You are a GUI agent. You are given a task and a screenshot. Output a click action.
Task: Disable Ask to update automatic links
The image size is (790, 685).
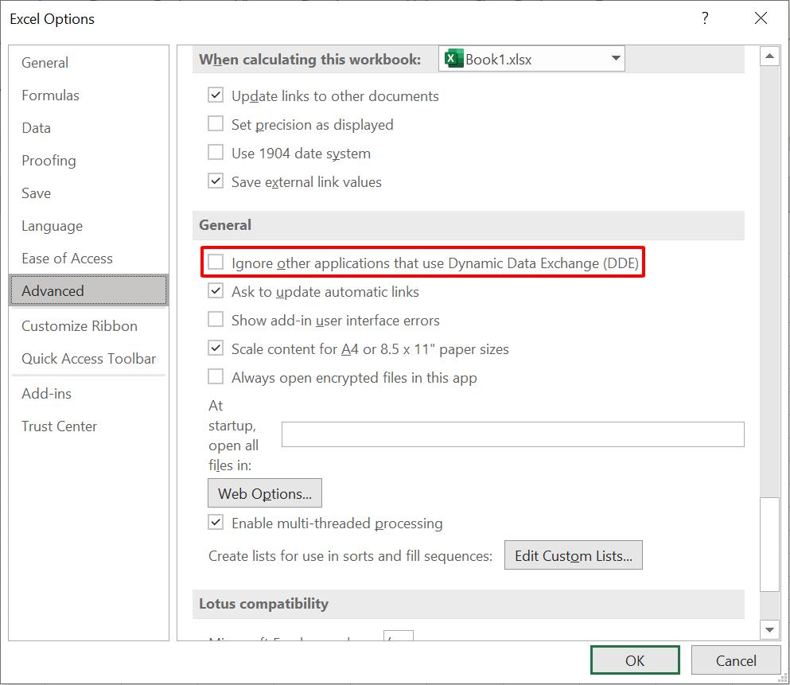point(215,290)
